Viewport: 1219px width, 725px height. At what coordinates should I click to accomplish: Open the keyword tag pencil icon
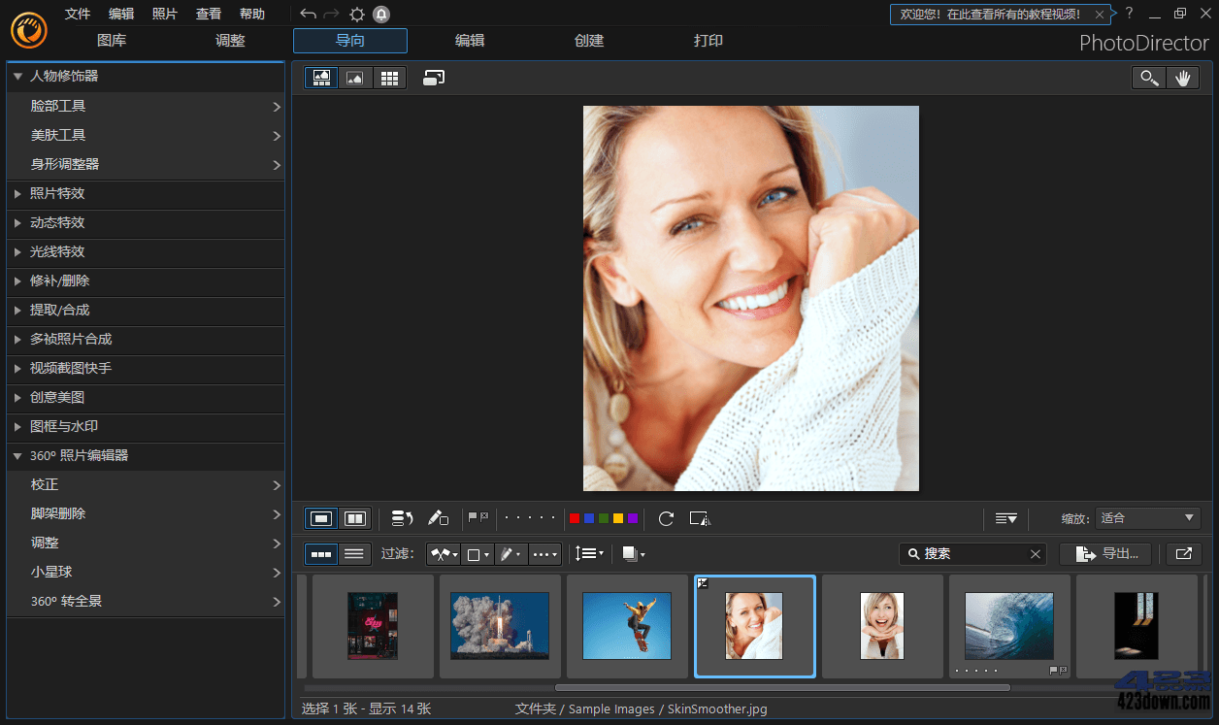[438, 518]
